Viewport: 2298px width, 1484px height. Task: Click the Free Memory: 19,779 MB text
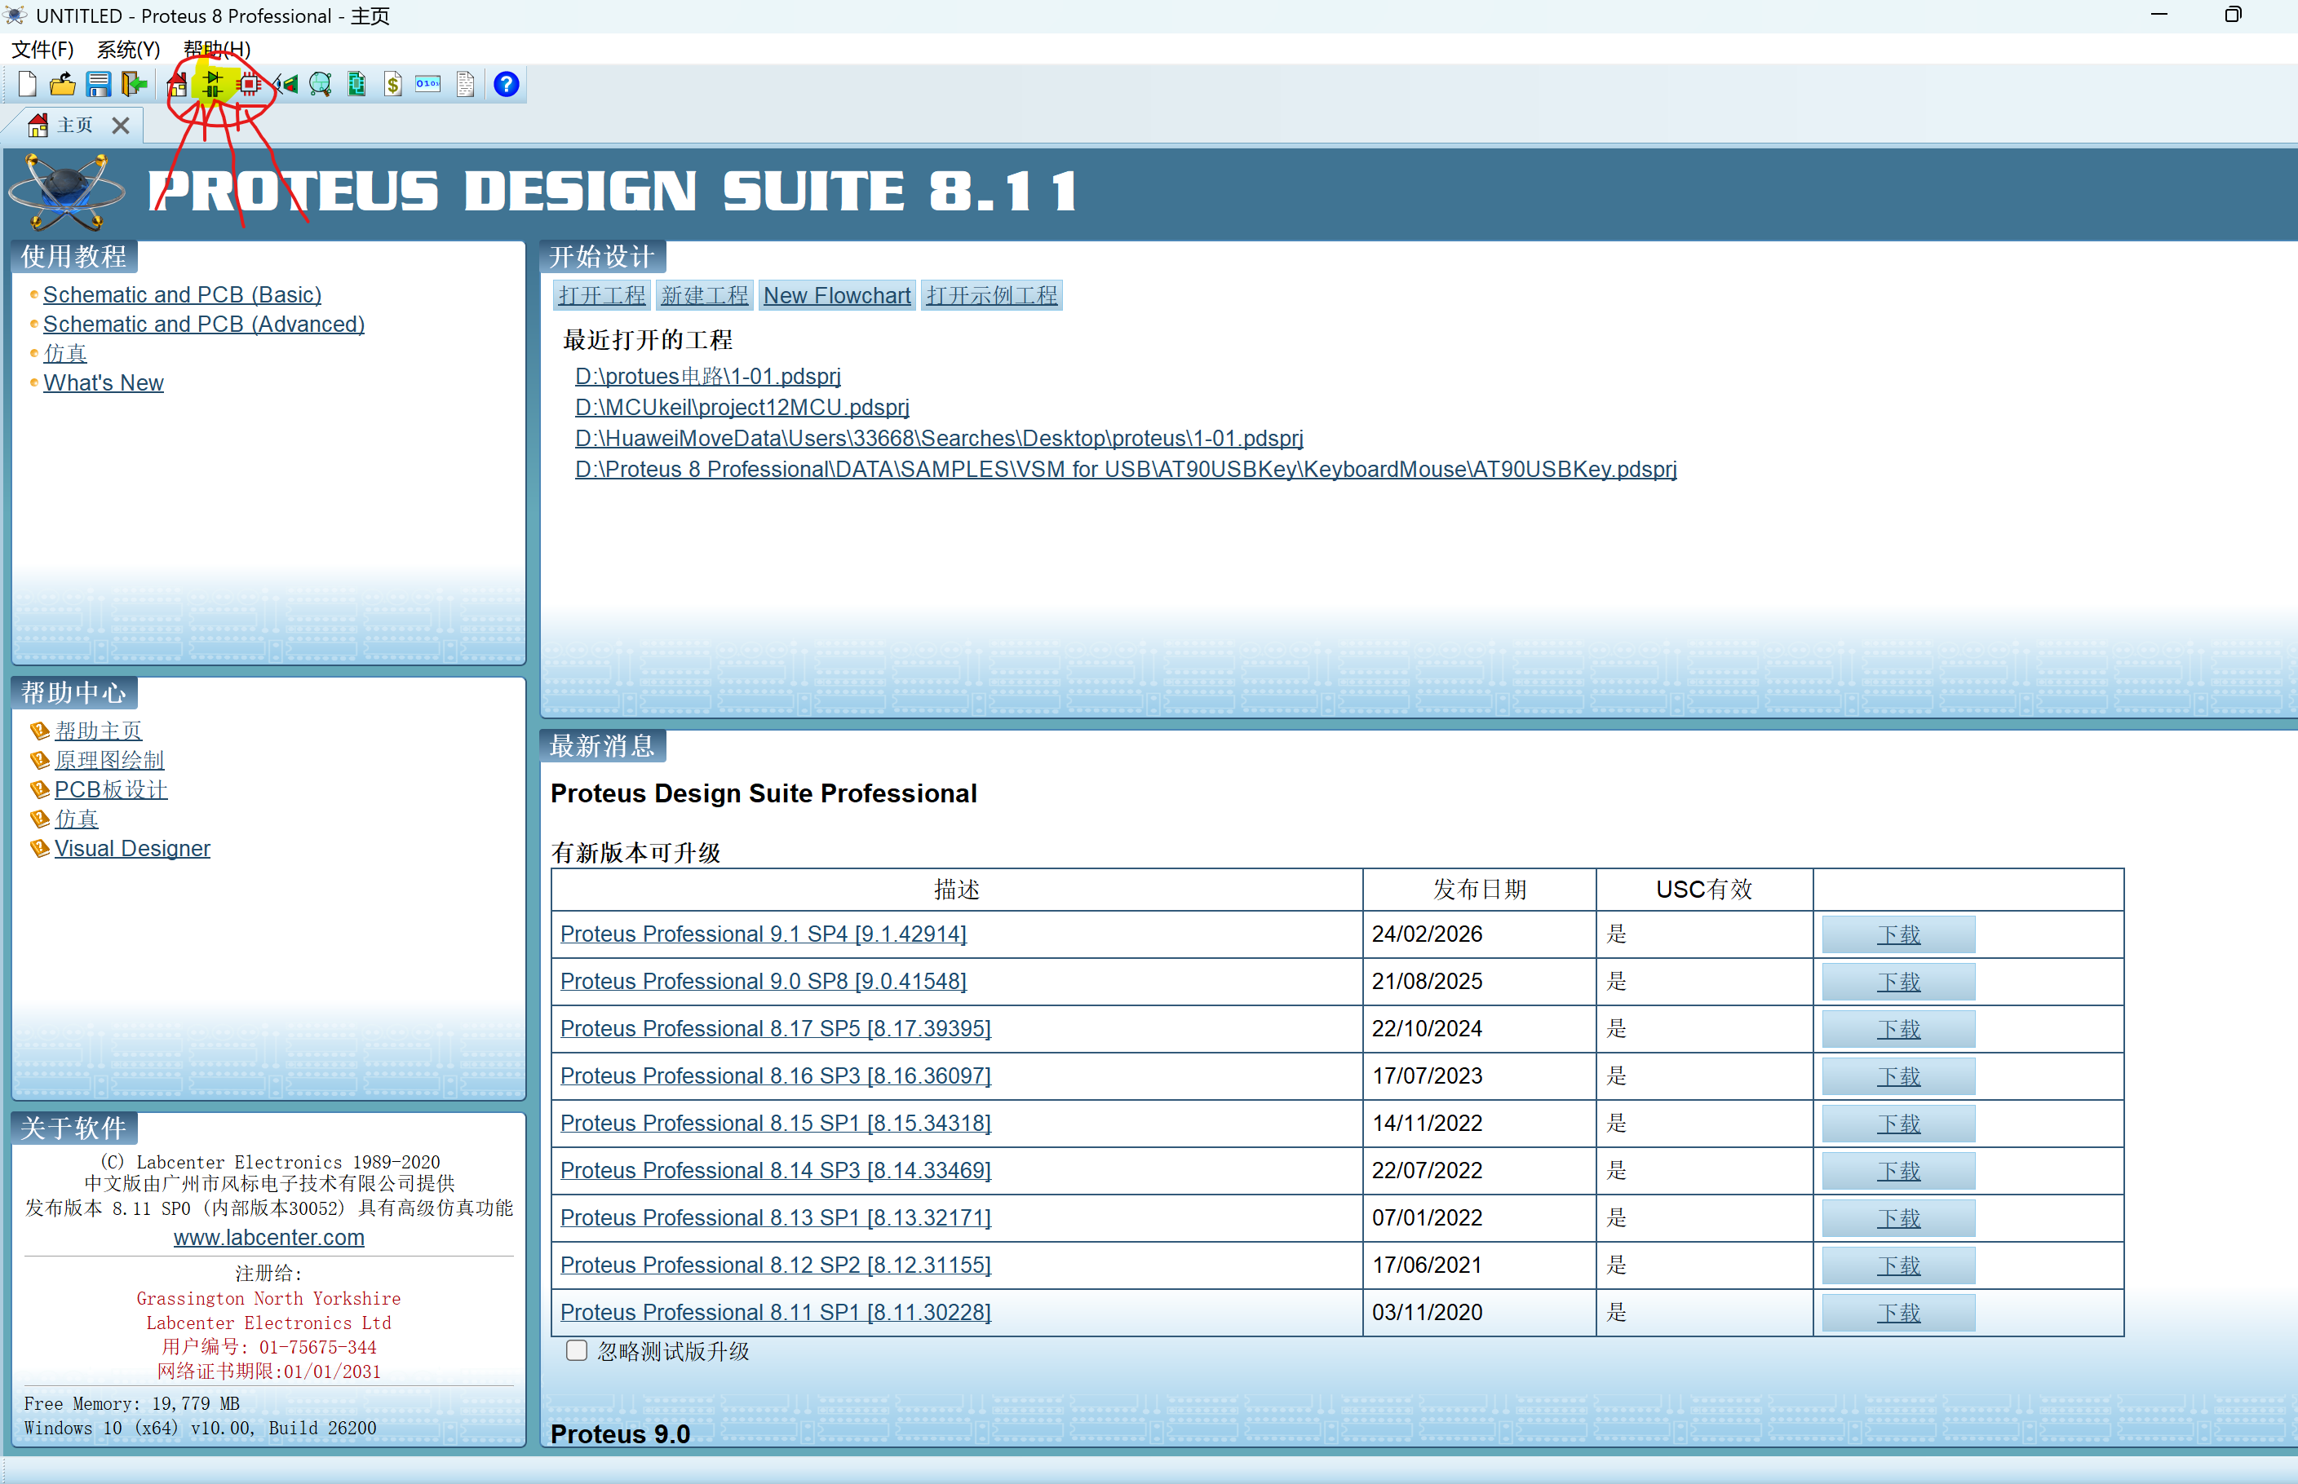(x=132, y=1404)
